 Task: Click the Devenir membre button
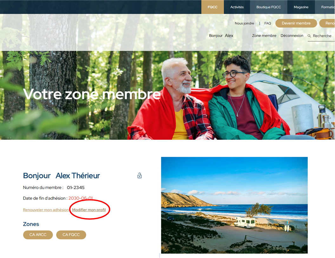coord(296,23)
